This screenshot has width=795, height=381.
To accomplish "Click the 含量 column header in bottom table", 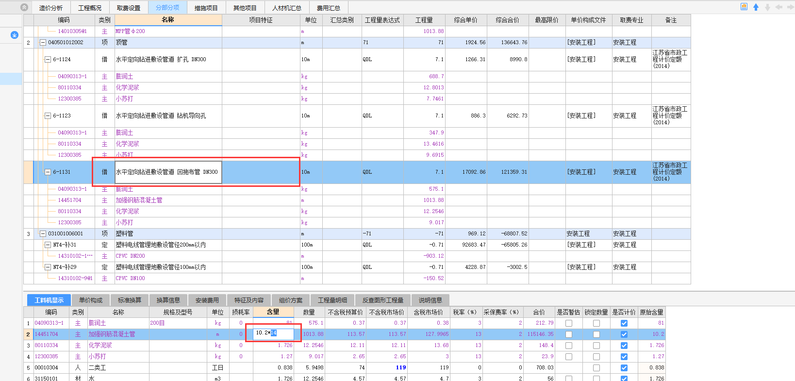I will click(273, 312).
